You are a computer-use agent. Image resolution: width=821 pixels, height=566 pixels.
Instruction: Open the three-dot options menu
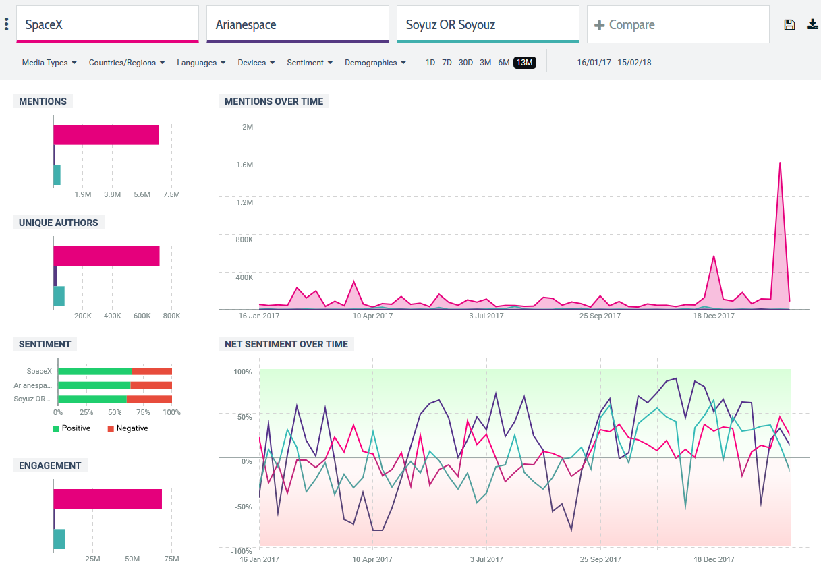point(6,24)
